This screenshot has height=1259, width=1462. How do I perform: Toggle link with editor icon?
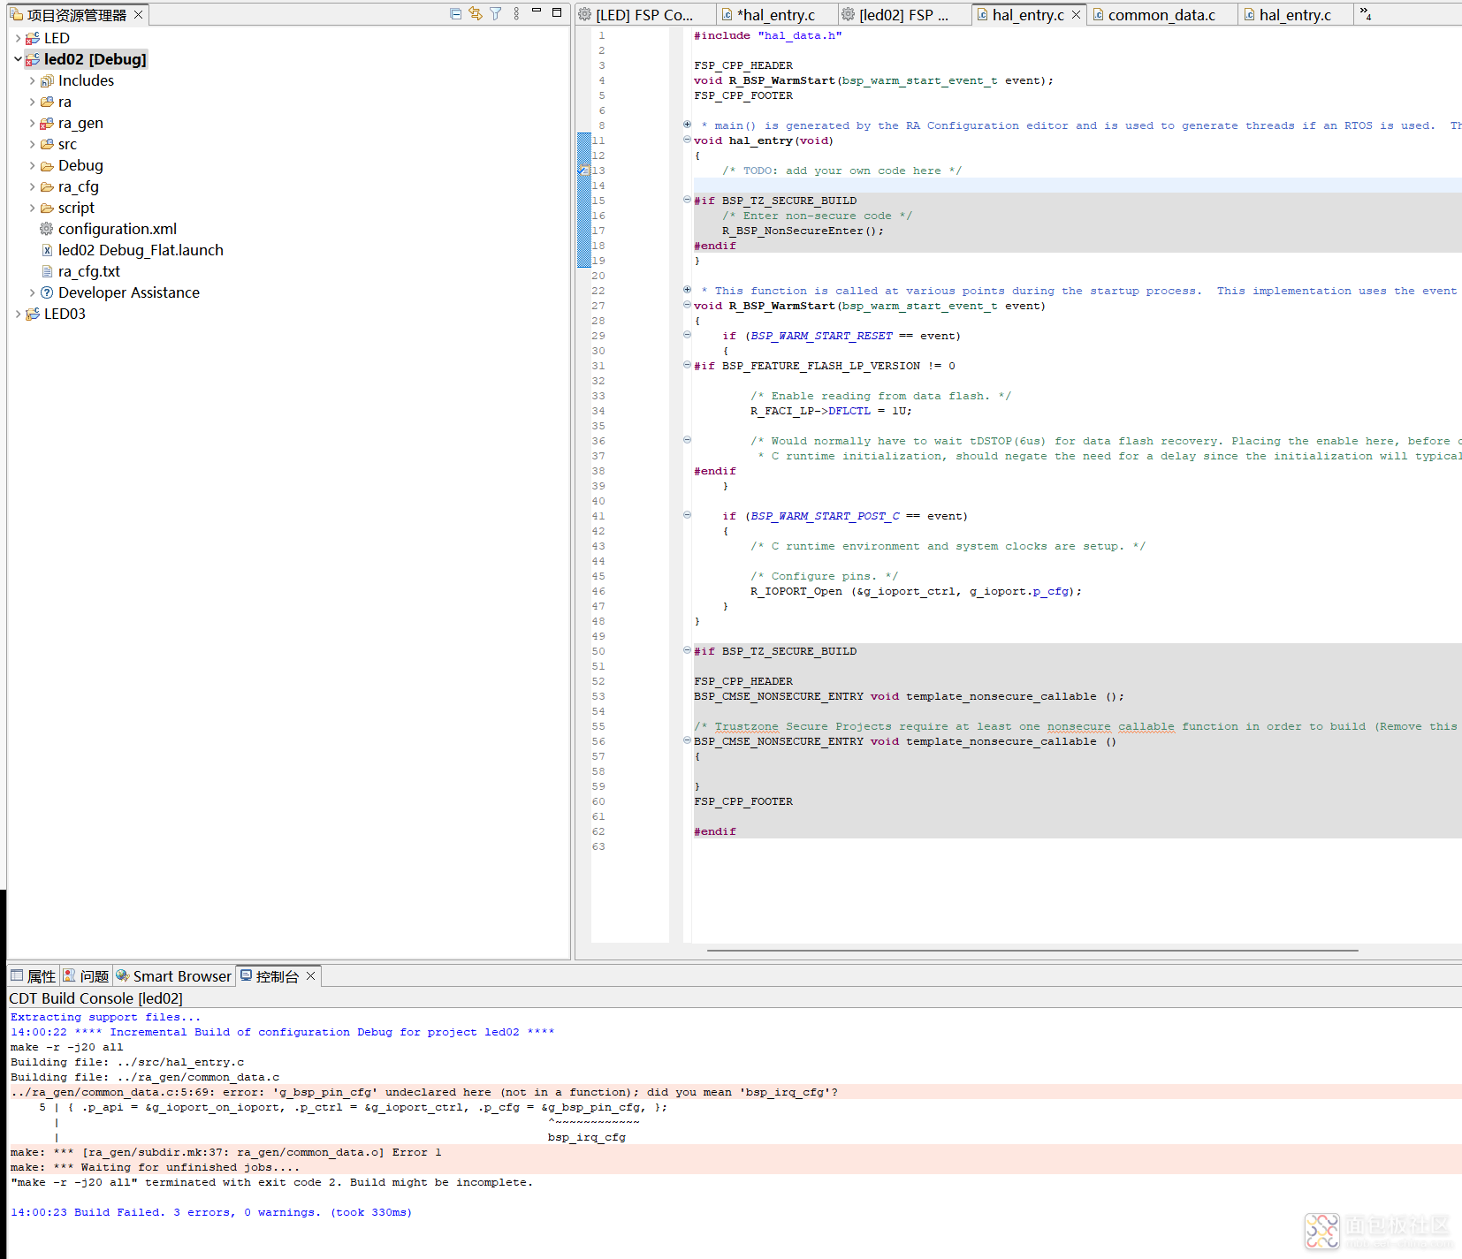point(476,14)
